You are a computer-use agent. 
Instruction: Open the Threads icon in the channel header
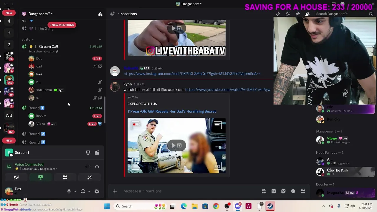tap(278, 14)
